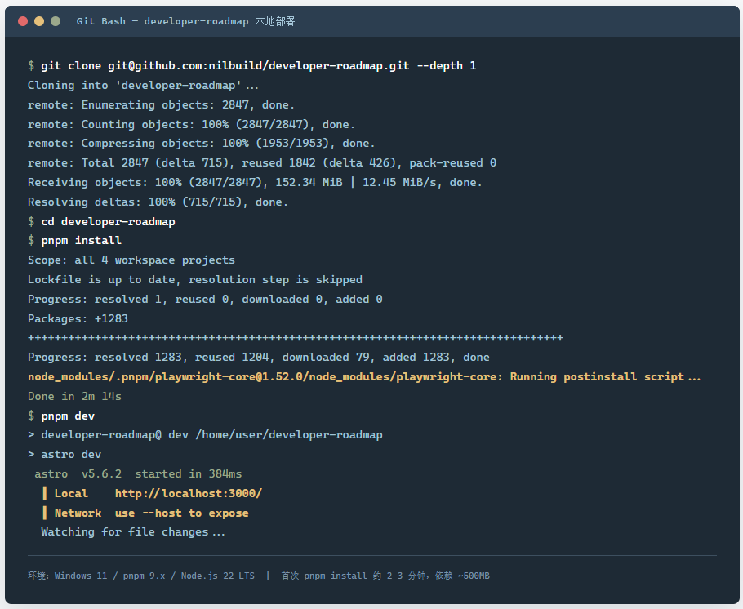The width and height of the screenshot is (743, 609).
Task: Click the line "Cloning into 'developer-roadmap'..."
Action: pyautogui.click(x=143, y=85)
